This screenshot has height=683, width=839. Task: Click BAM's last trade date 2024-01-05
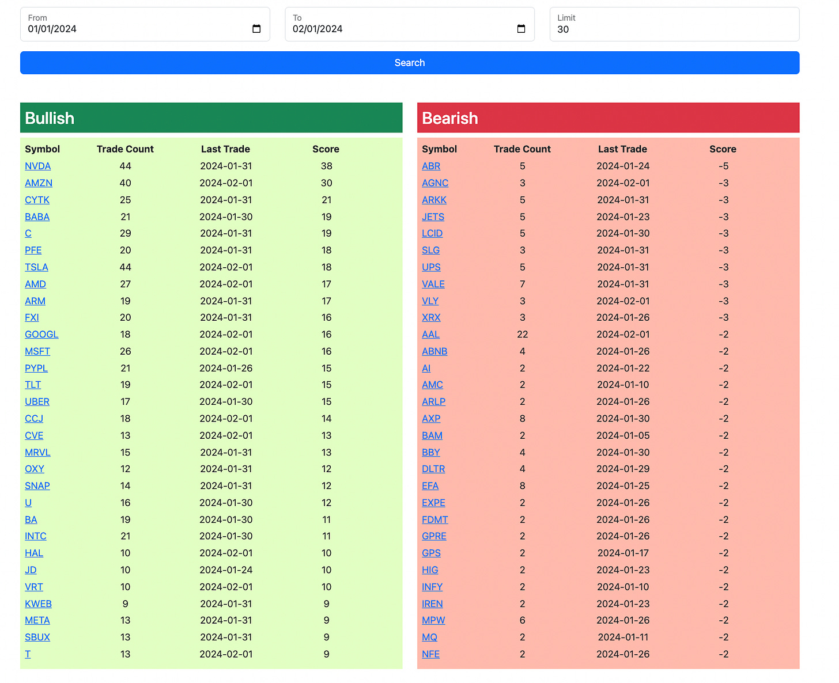(623, 435)
